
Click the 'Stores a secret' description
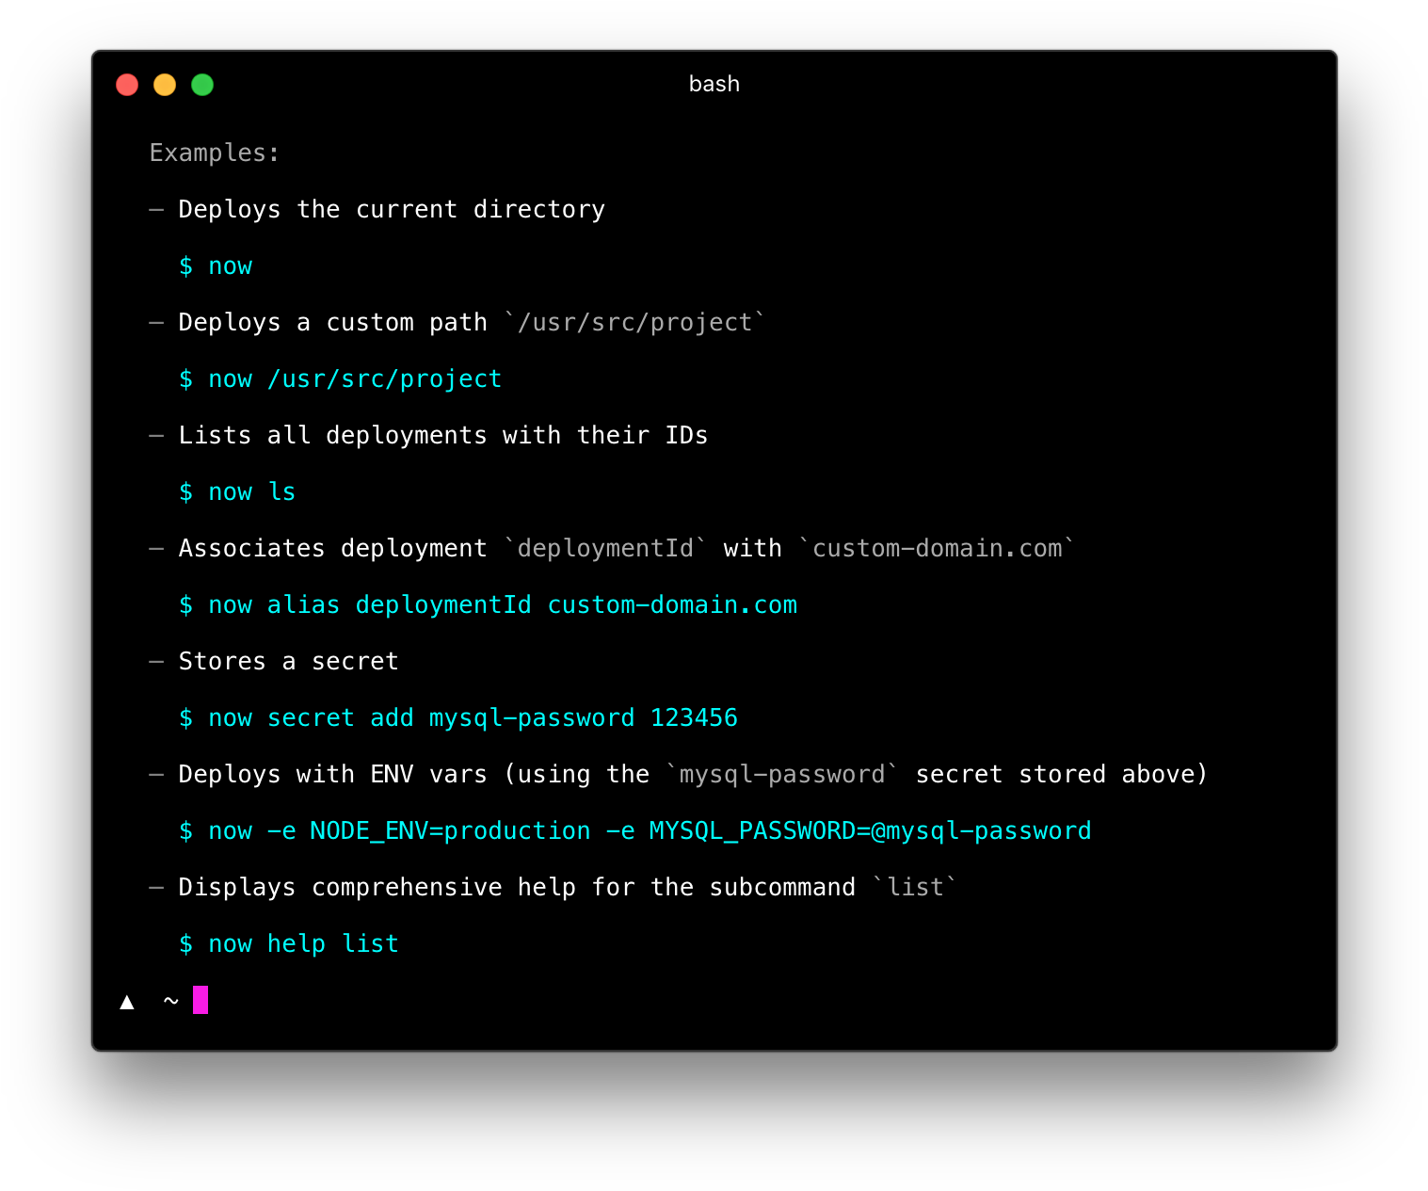click(288, 662)
